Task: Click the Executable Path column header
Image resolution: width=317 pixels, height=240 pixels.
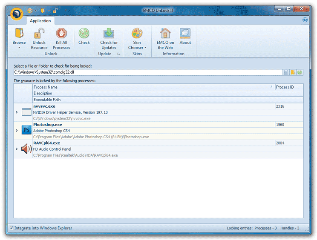Action: point(168,100)
